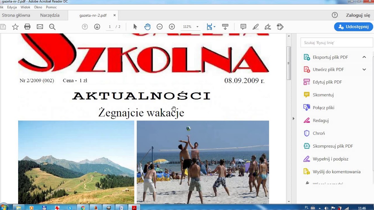
Task: Open Skype from the taskbar
Action: (70, 208)
